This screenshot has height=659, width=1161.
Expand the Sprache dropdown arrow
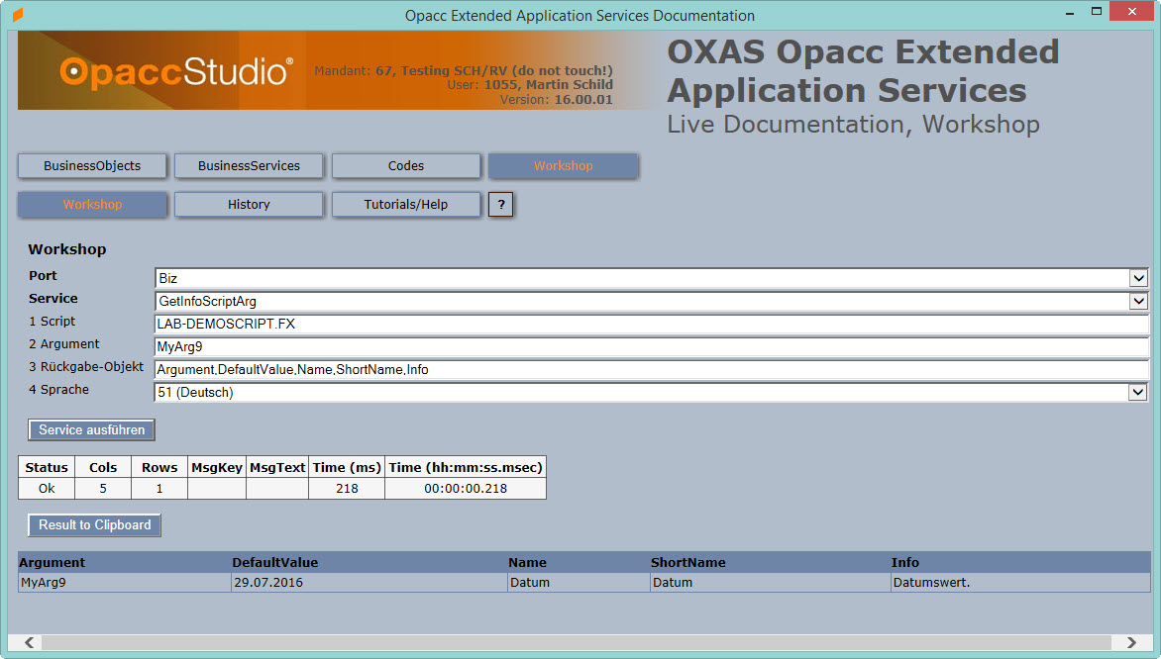[x=1138, y=392]
